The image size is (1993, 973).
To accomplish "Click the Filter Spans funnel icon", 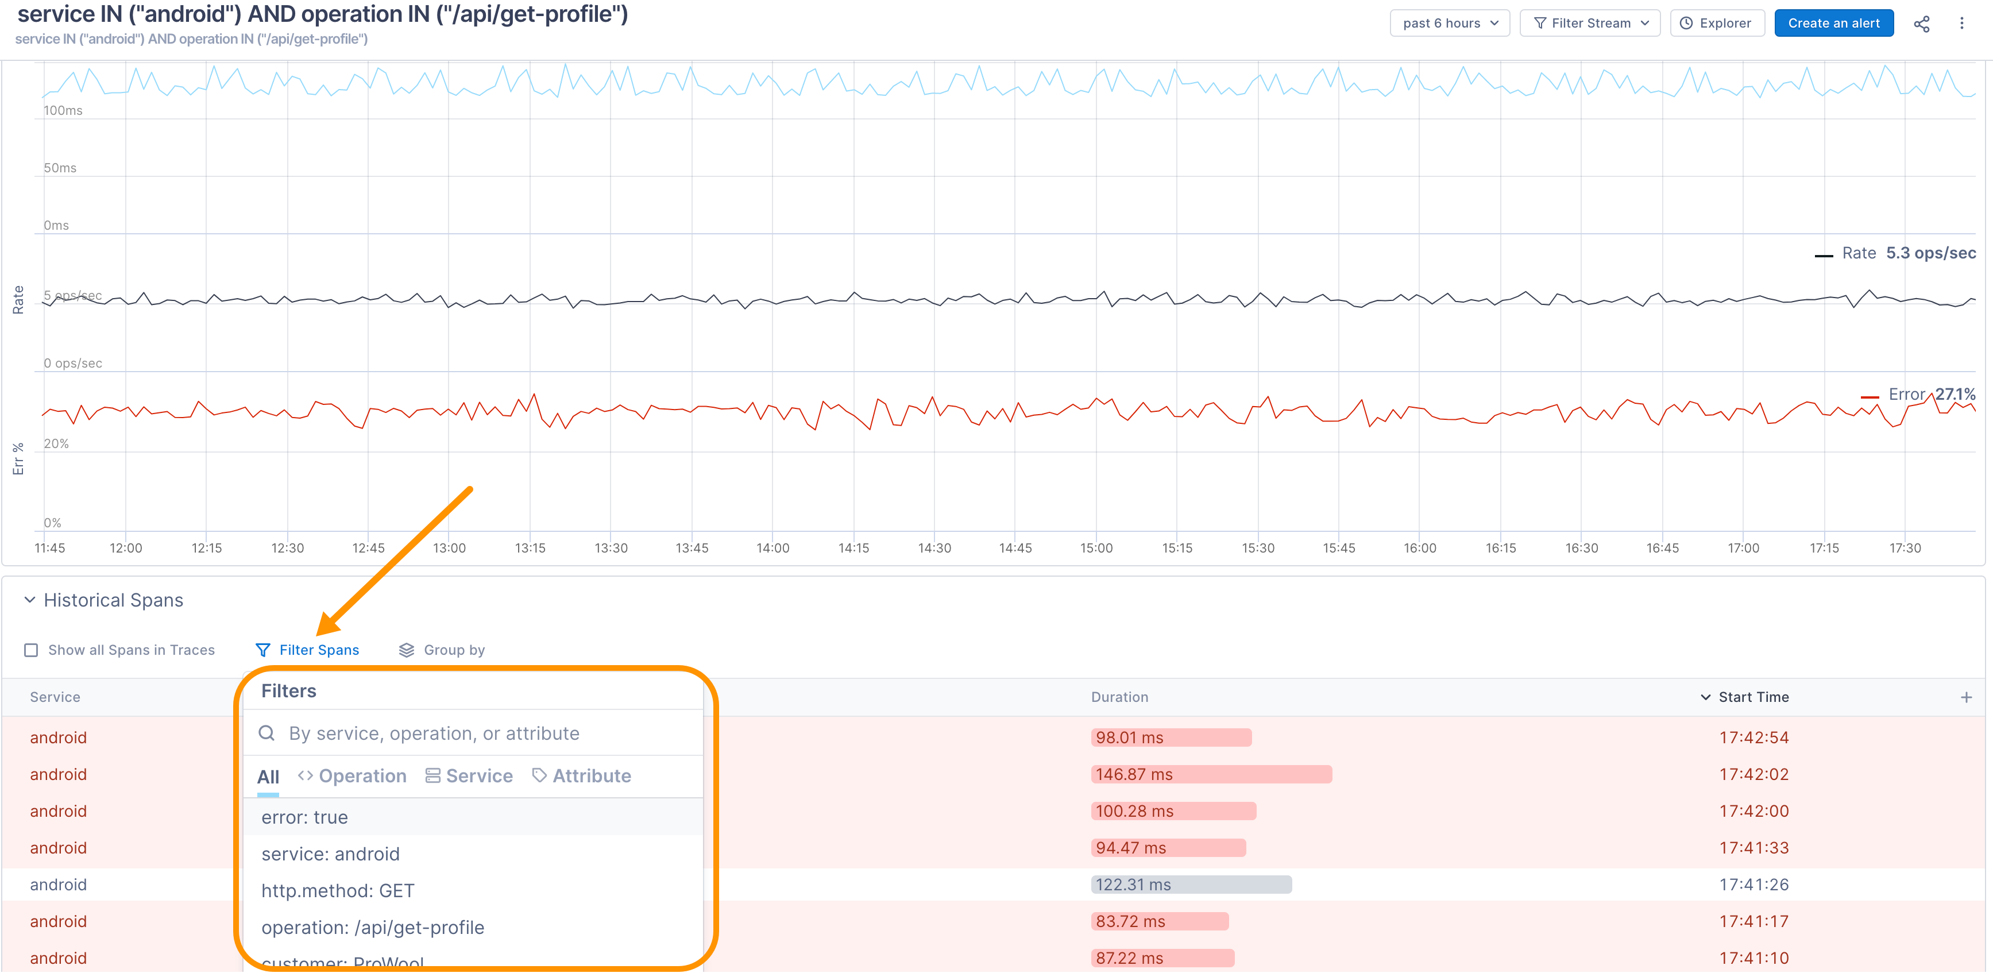I will (x=263, y=650).
